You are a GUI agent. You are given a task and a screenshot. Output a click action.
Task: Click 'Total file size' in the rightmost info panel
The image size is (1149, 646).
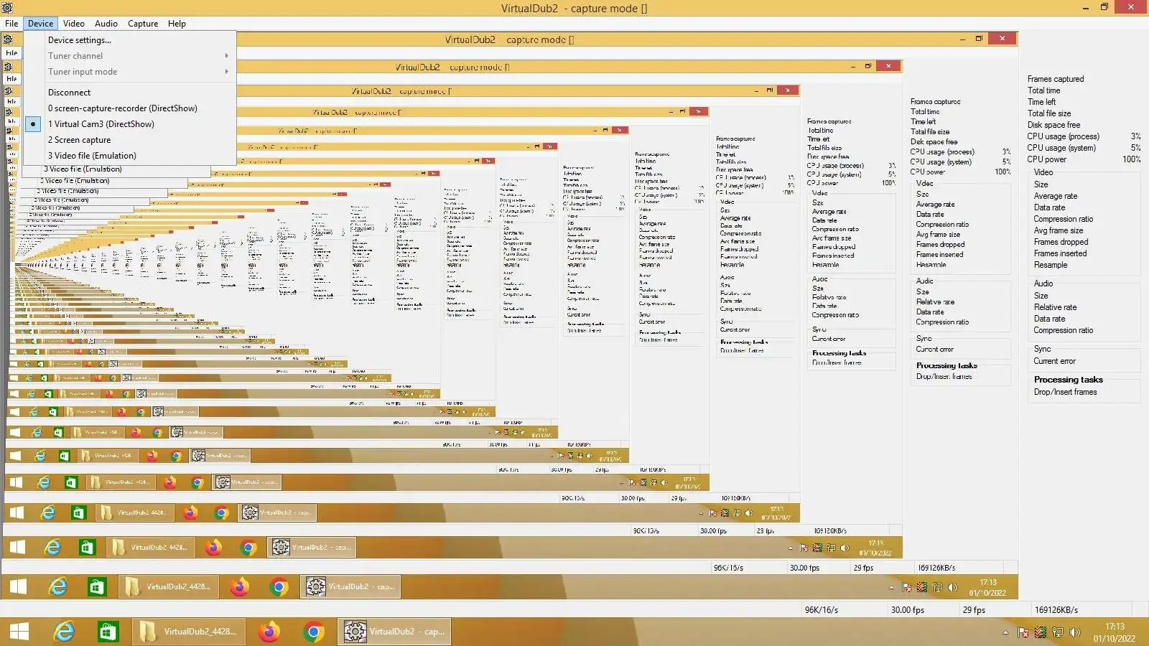point(1049,113)
